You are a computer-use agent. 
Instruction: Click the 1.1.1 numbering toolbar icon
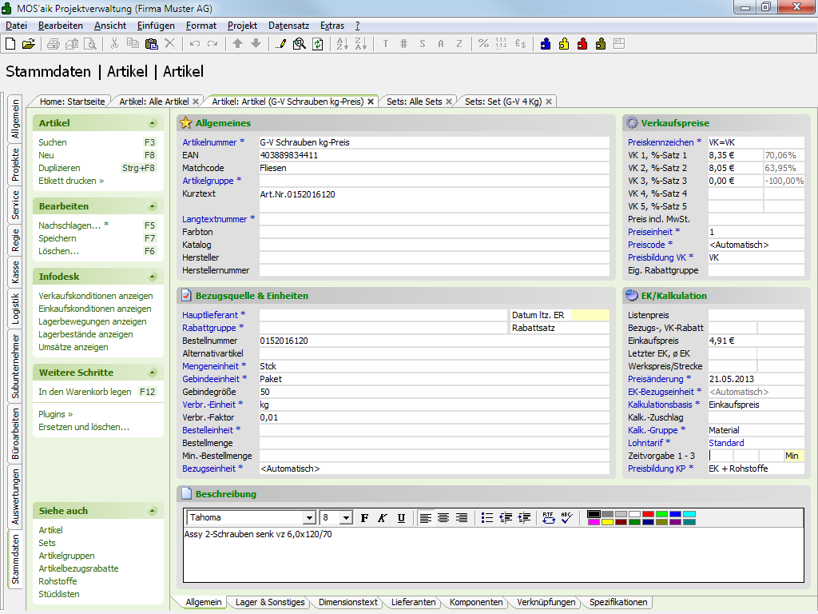coord(502,44)
